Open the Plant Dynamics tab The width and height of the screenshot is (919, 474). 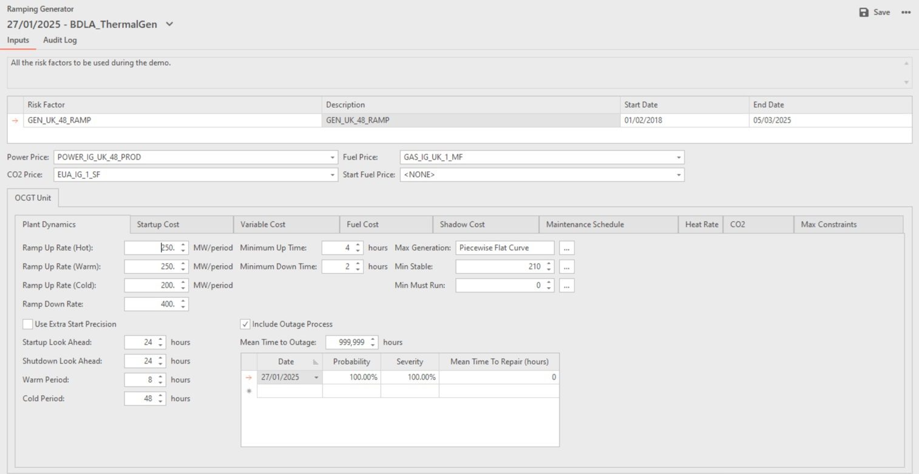72,225
